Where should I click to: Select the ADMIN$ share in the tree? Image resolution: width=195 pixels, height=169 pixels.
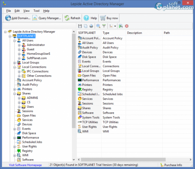tap(32, 98)
